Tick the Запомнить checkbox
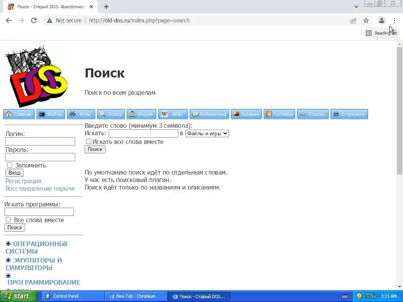Screen dimensions: 403x302 [x=9, y=165]
